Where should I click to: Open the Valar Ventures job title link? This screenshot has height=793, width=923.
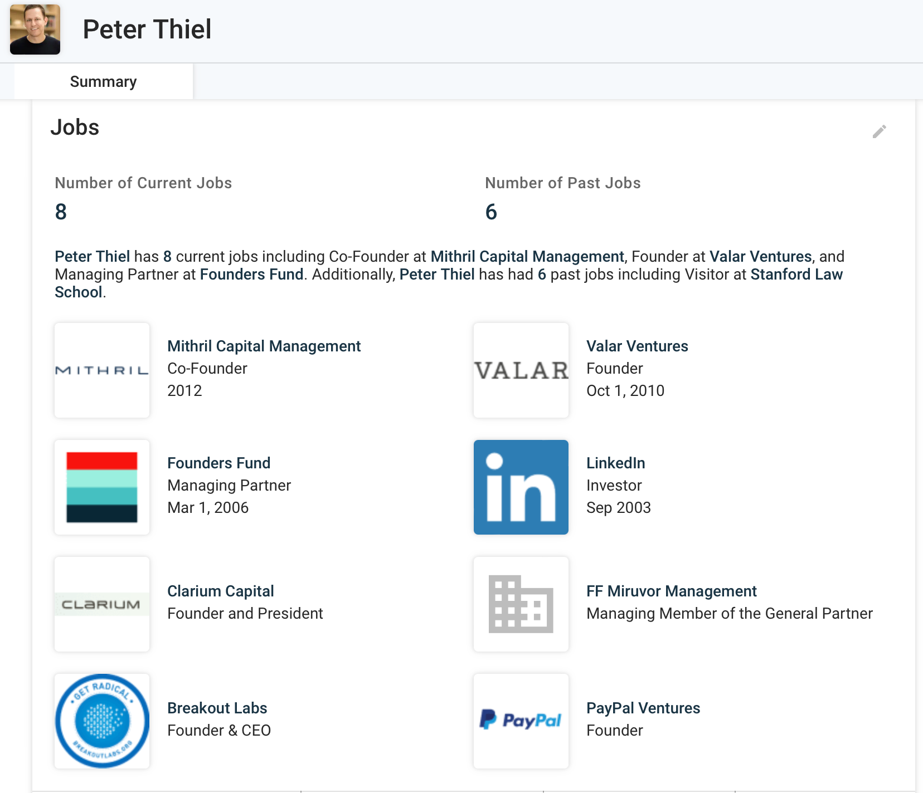pyautogui.click(x=637, y=346)
